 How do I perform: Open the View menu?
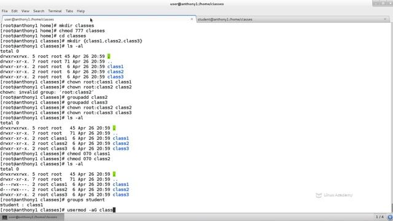click(25, 11)
